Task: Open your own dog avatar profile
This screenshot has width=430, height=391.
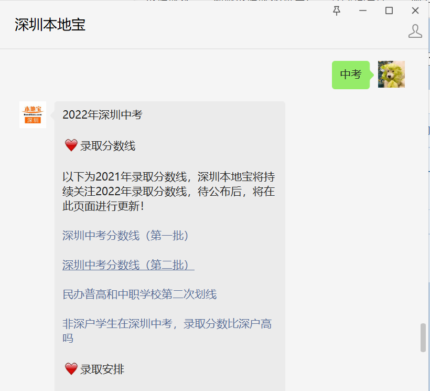Action: [391, 75]
